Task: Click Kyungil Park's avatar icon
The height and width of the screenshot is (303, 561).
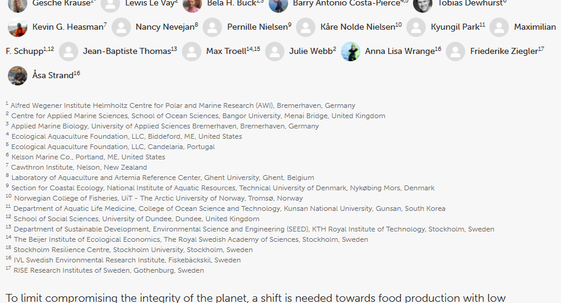Action: pyautogui.click(x=416, y=27)
